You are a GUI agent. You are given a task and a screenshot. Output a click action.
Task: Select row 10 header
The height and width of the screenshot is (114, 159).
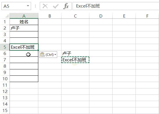(5, 79)
